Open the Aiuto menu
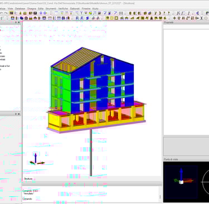The height and width of the screenshot is (204, 209). [95, 8]
